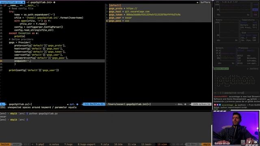Click the os.path.expanduser line
260x146 pixels.
click(x=35, y=15)
